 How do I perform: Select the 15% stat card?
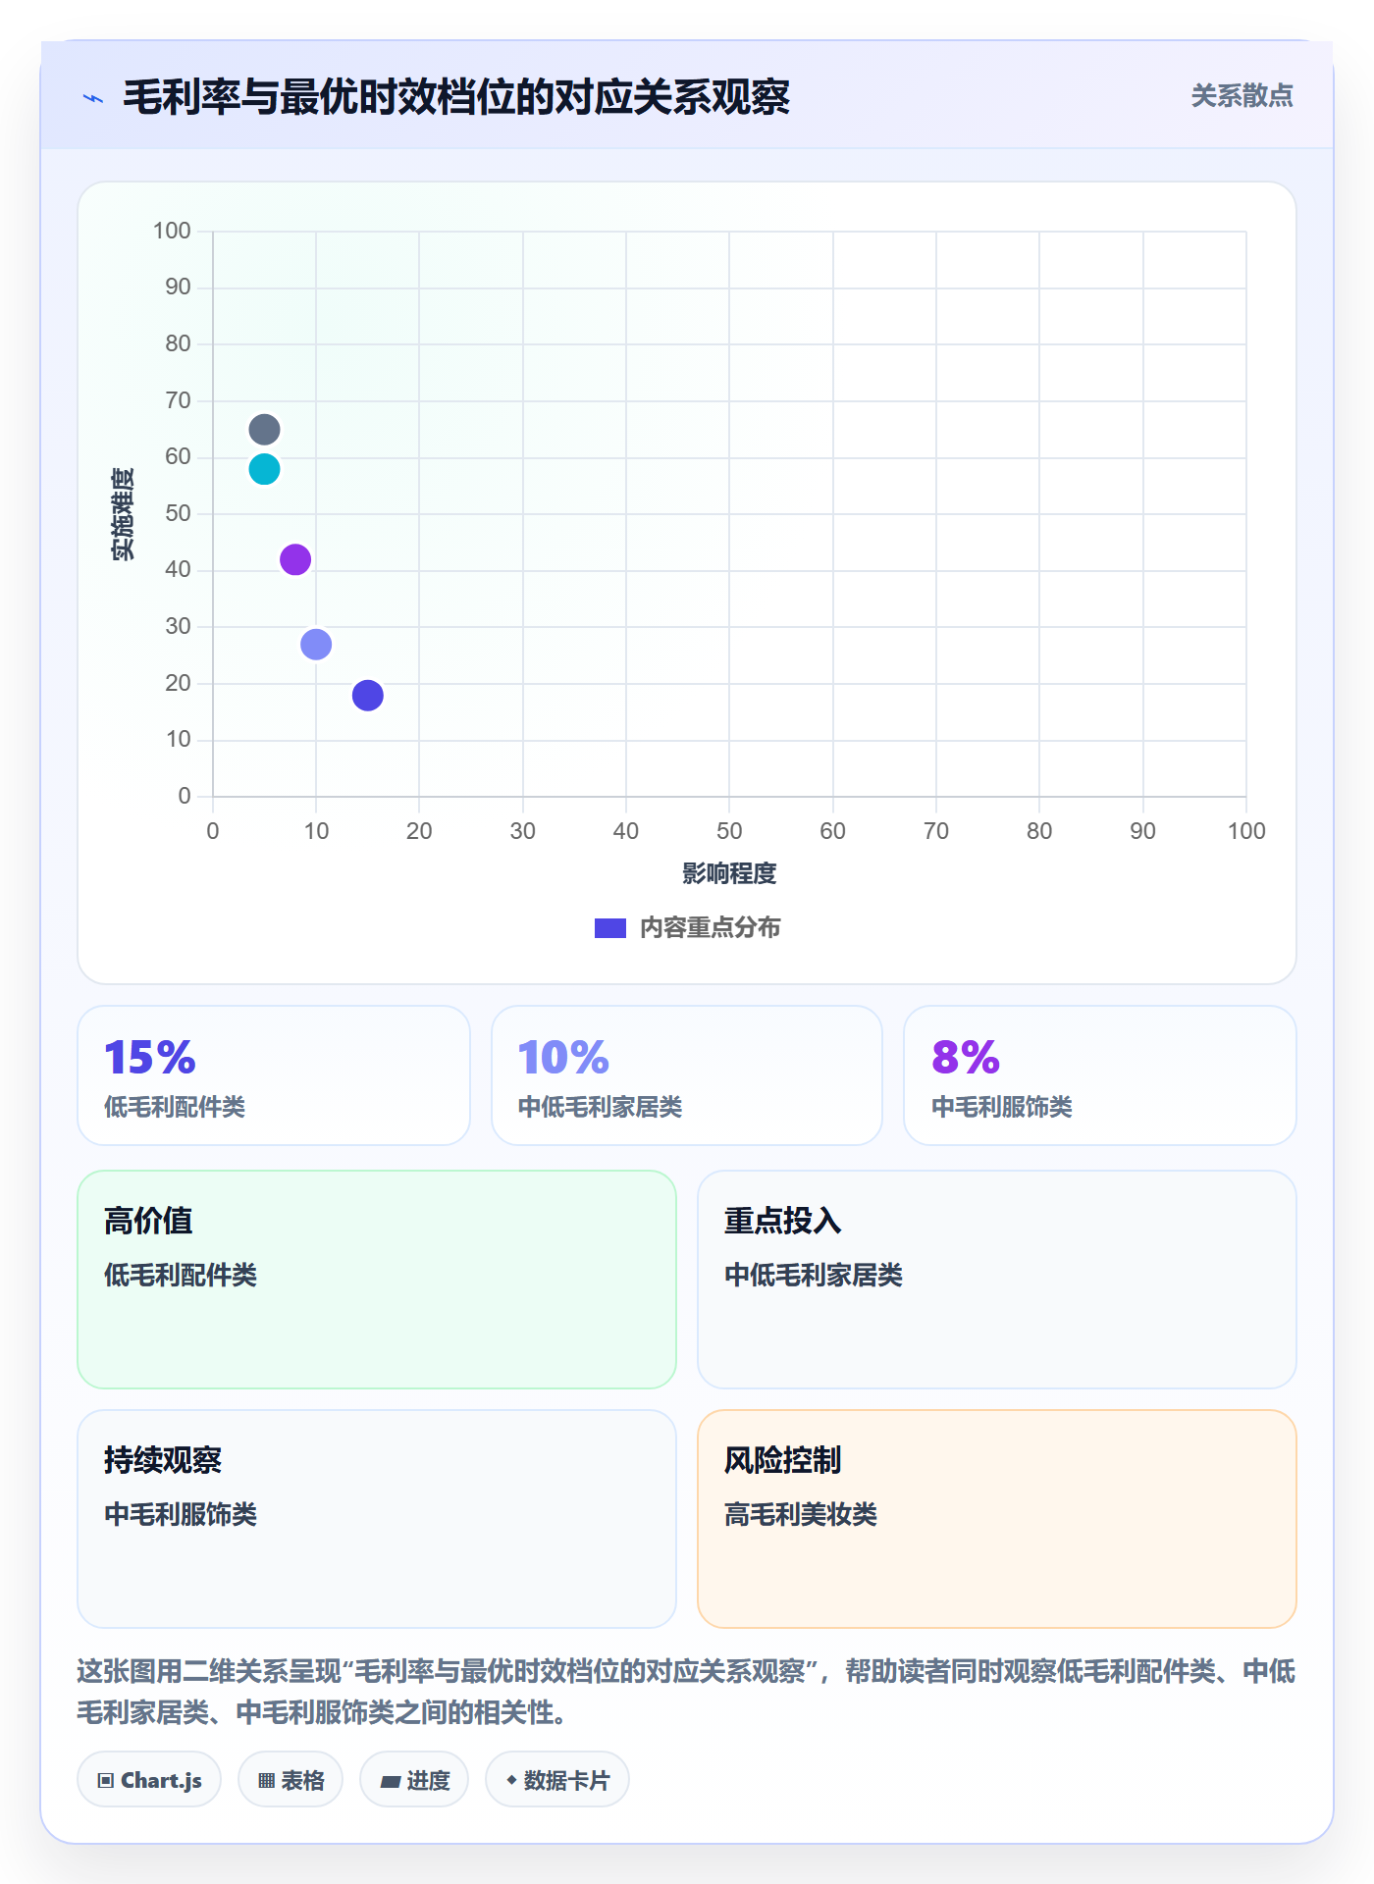(x=274, y=1075)
